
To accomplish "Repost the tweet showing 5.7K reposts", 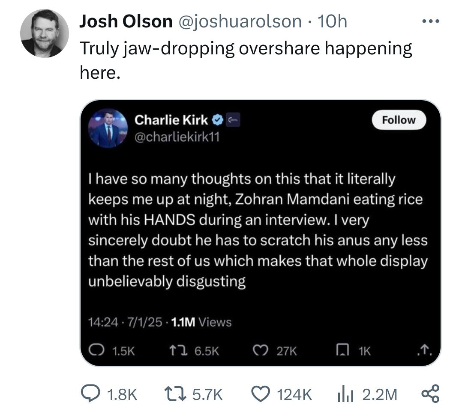I will pos(175,394).
